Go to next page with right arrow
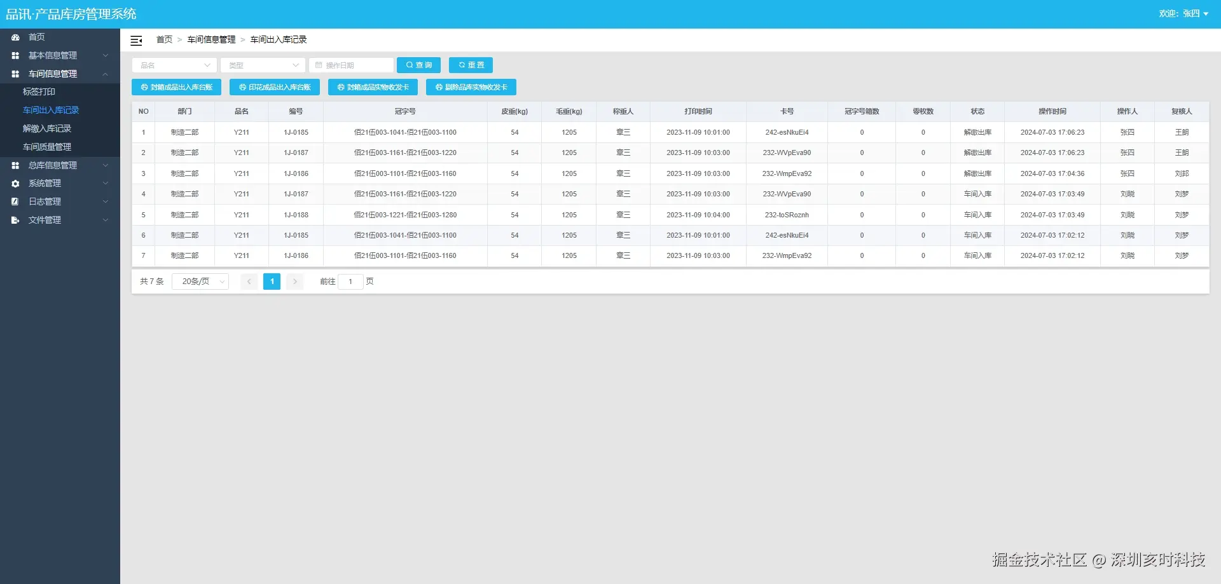The width and height of the screenshot is (1221, 584). [294, 282]
